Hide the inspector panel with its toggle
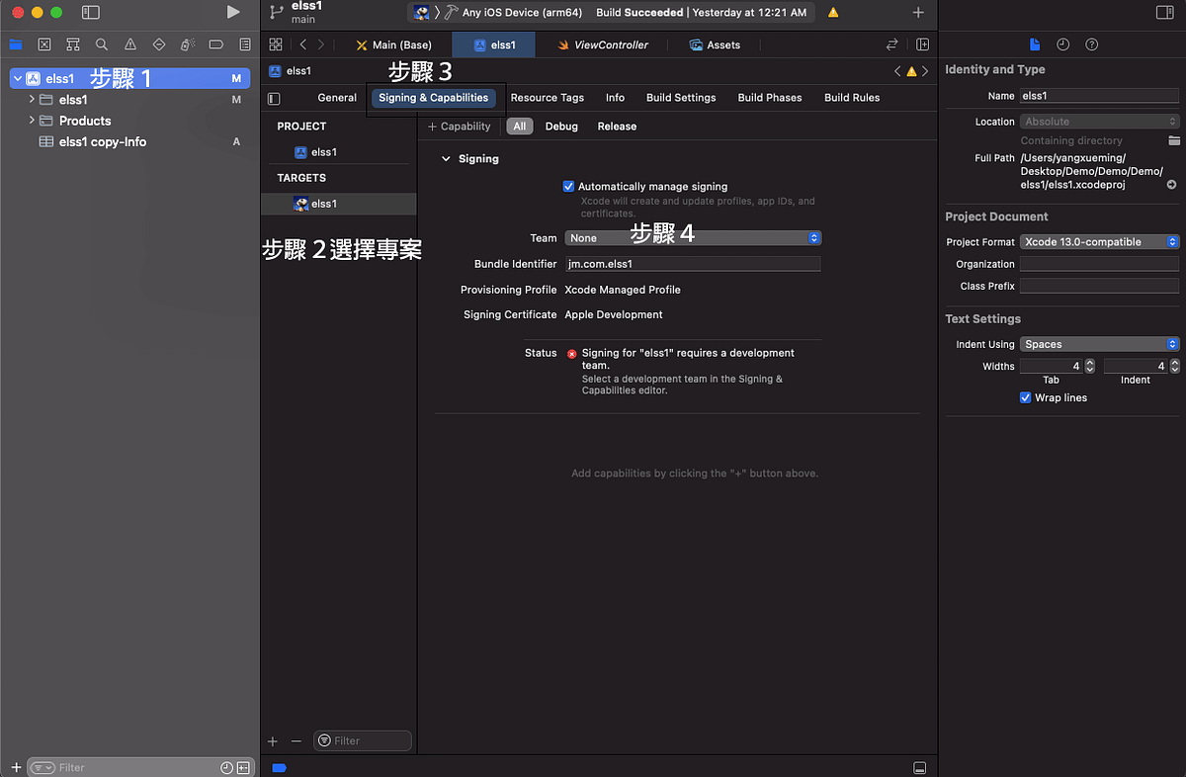 1166,10
